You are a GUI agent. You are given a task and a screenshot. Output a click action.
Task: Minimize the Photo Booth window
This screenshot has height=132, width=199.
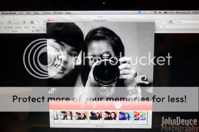point(52,20)
